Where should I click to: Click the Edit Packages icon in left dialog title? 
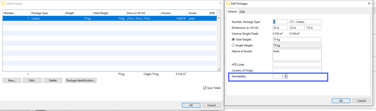4,4
